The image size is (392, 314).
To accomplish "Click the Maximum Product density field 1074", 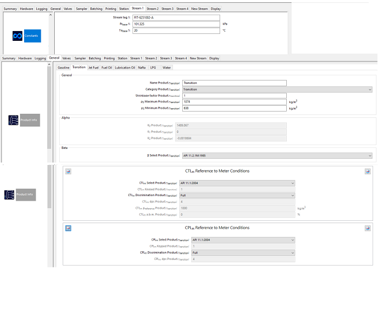I will pos(235,102).
